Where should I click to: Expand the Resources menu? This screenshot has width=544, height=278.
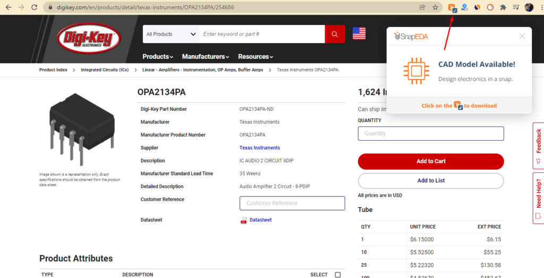pyautogui.click(x=256, y=56)
